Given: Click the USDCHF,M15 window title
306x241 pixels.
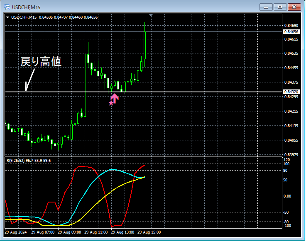Looking at the screenshot, I should (x=26, y=7).
